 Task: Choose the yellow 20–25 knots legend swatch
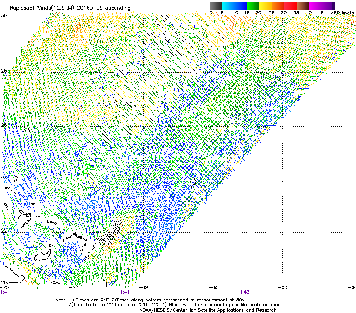[266, 6]
